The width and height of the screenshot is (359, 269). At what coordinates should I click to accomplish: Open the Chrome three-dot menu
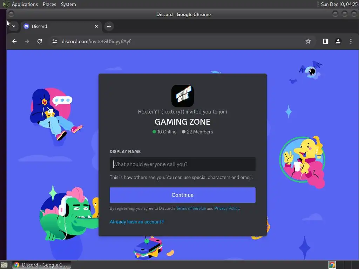(x=351, y=41)
